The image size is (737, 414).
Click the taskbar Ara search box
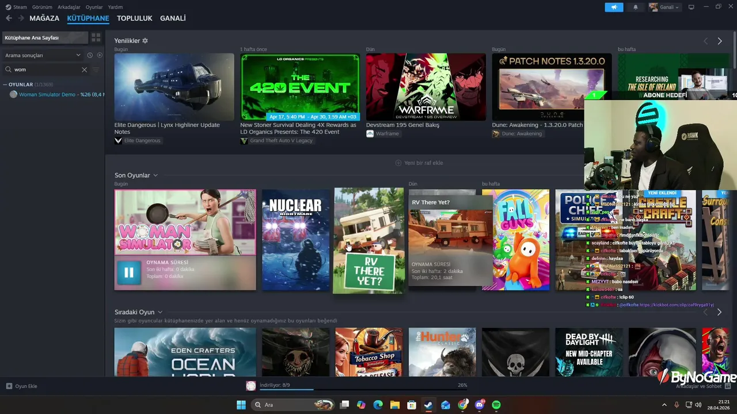pos(294,405)
